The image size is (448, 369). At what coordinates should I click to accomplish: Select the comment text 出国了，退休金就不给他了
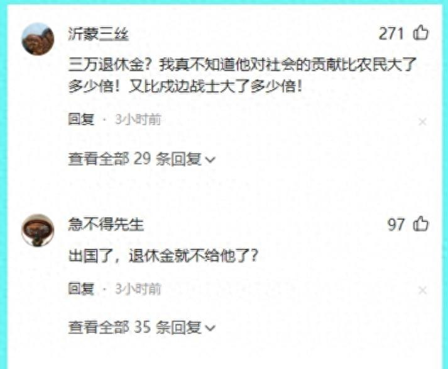pyautogui.click(x=163, y=256)
